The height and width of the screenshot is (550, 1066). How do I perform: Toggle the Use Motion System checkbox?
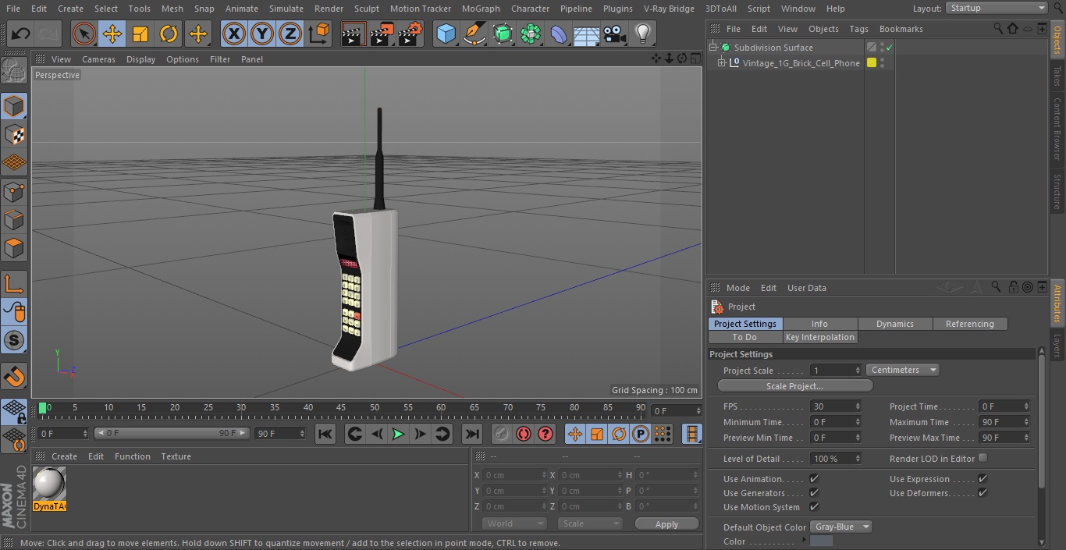tap(814, 507)
